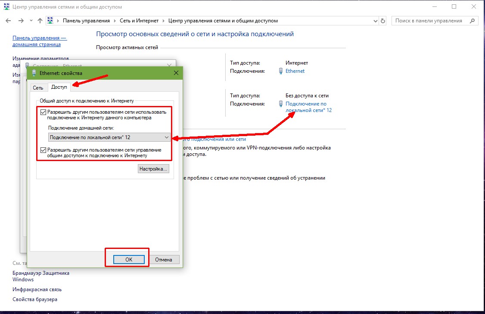The image size is (485, 314).
Task: Expand chevron after Панель управления breadcrumb
Action: coord(115,21)
